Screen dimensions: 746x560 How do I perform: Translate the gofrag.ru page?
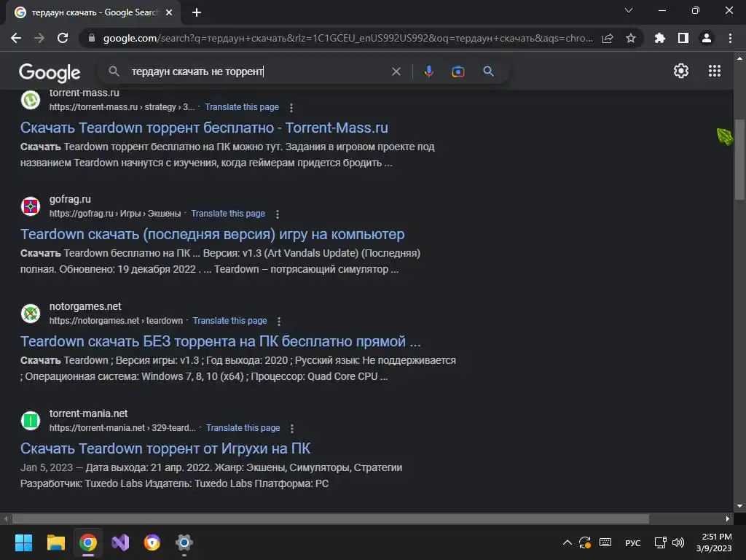228,214
